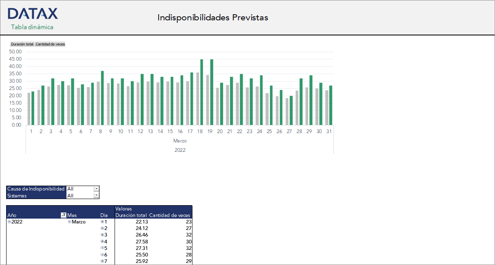Expand day 1 in the pivot table
This screenshot has width=495, height=265.
coord(102,222)
